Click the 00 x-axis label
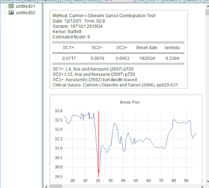209x188 pixels. click(73, 181)
